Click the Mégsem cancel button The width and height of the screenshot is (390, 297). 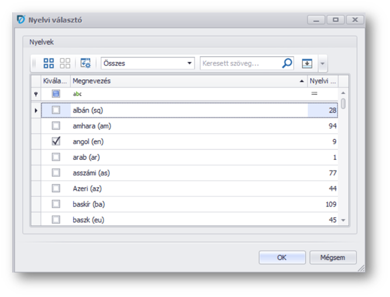333,257
